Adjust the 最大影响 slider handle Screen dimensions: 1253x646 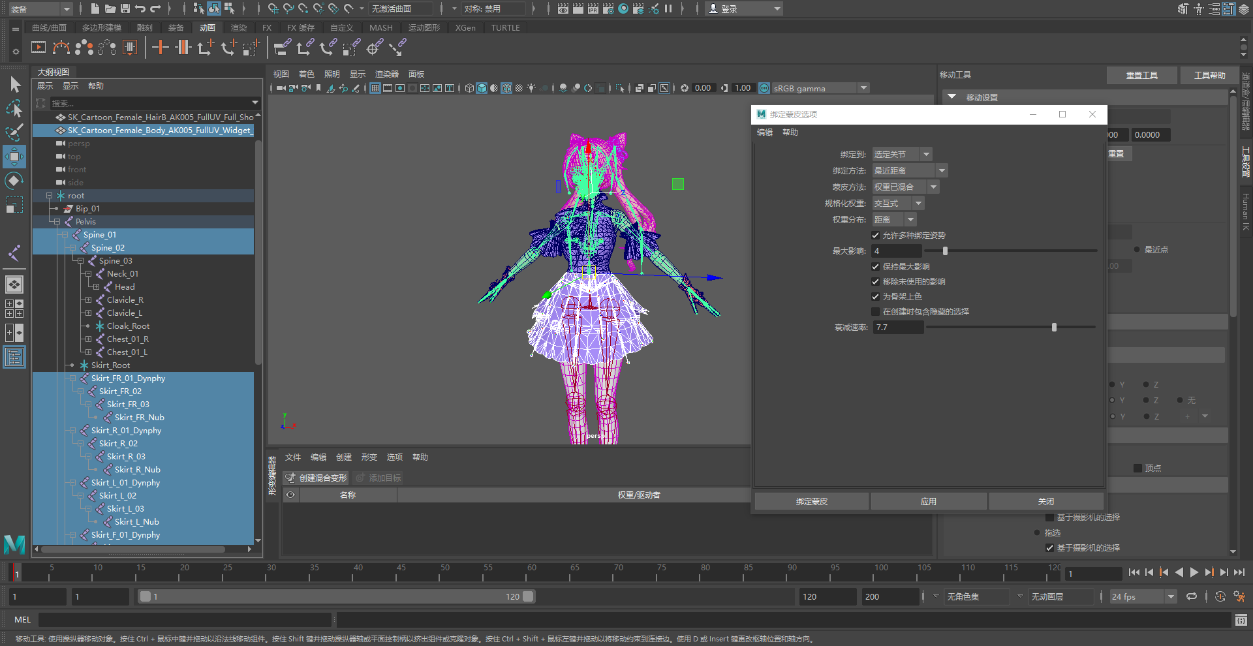point(945,251)
